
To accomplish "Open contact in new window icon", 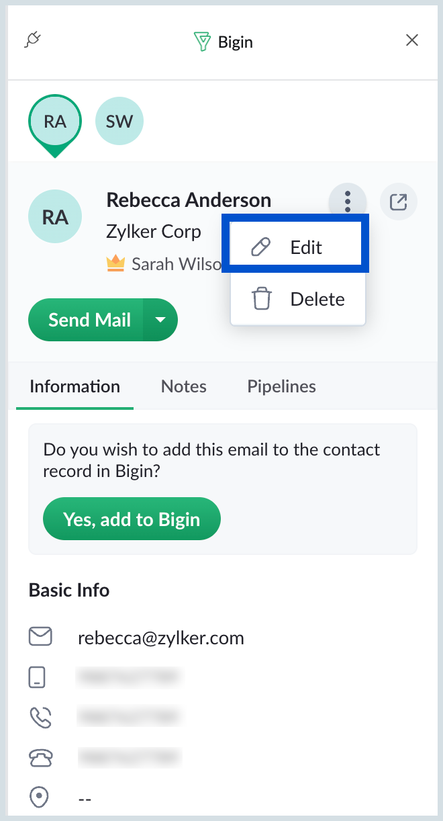I will click(x=399, y=202).
